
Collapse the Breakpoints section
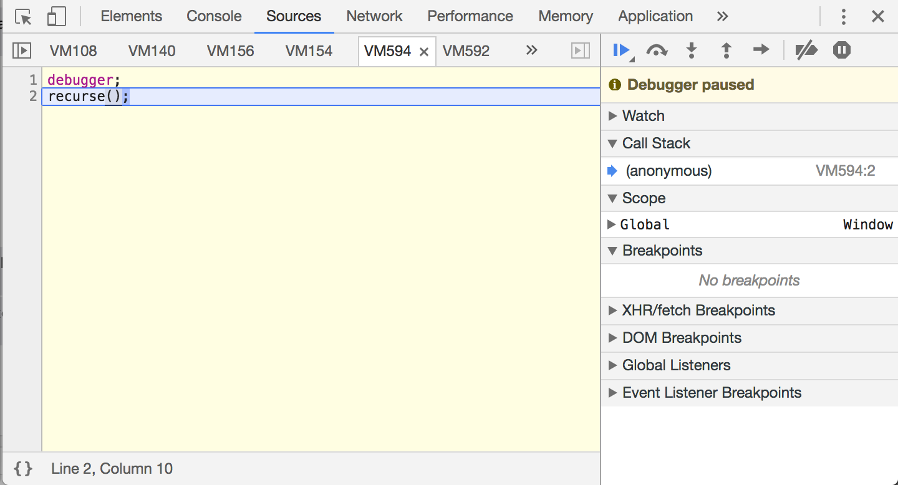coord(750,251)
